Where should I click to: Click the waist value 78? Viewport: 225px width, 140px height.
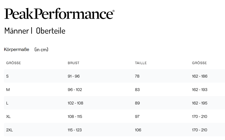(x=137, y=76)
